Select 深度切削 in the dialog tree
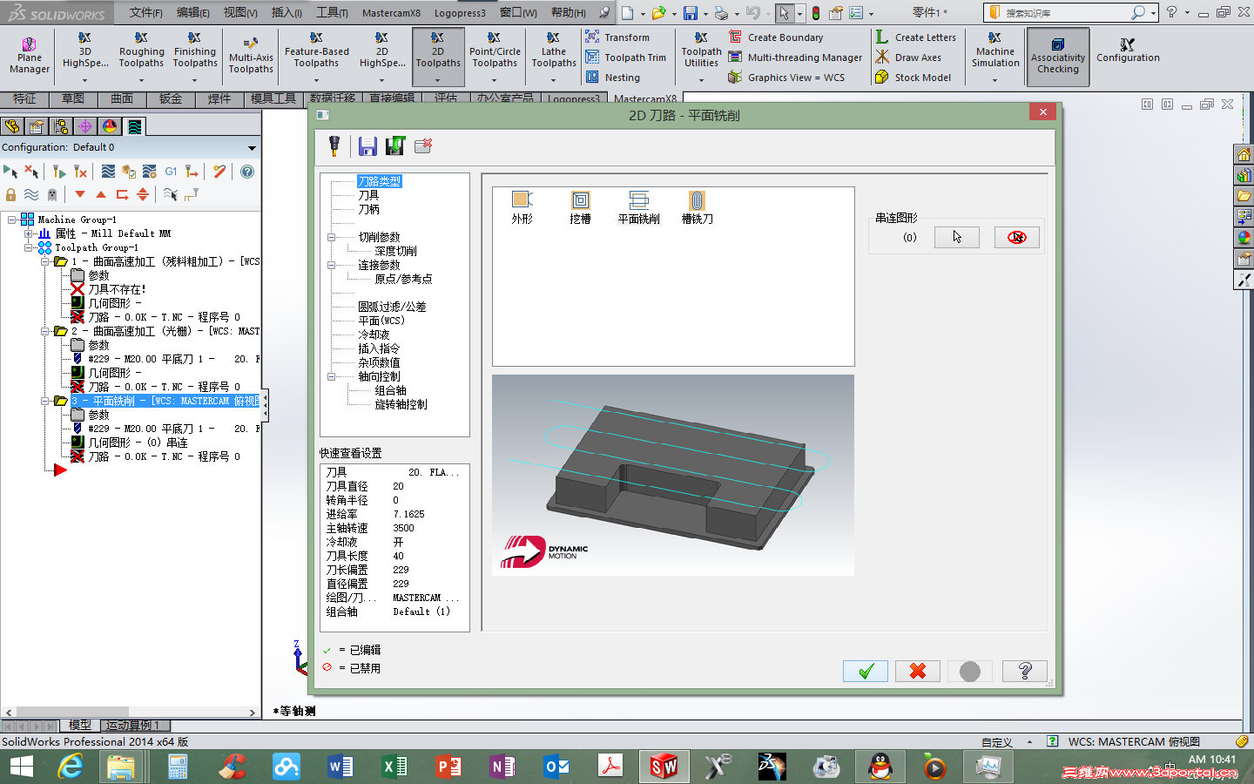 tap(395, 251)
